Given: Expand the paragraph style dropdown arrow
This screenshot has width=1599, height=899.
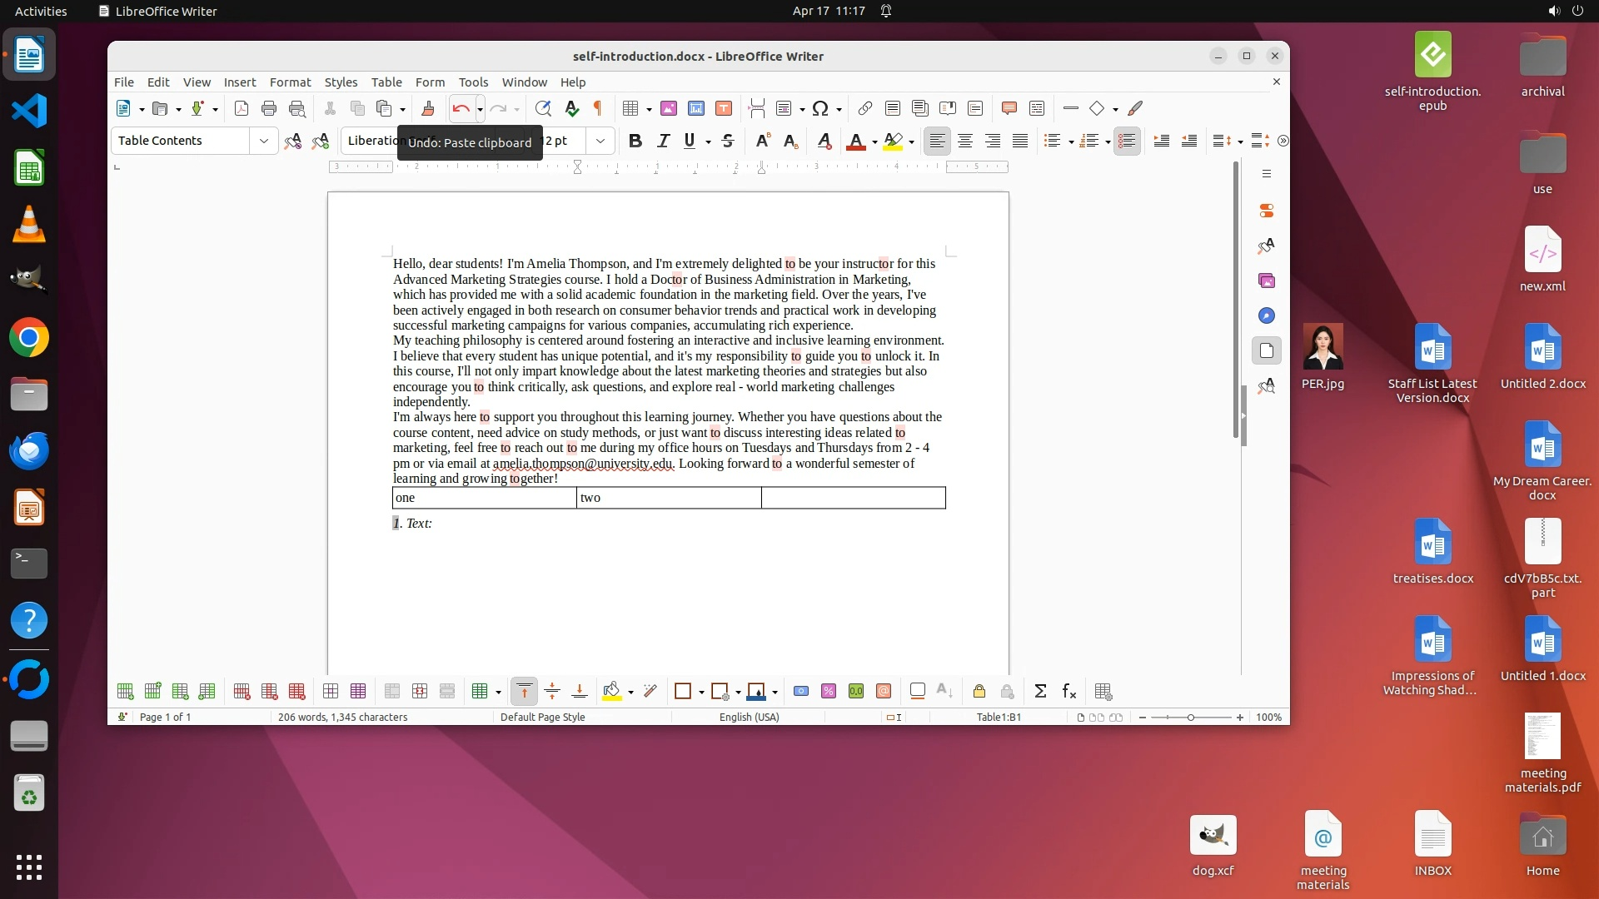Looking at the screenshot, I should pyautogui.click(x=264, y=141).
